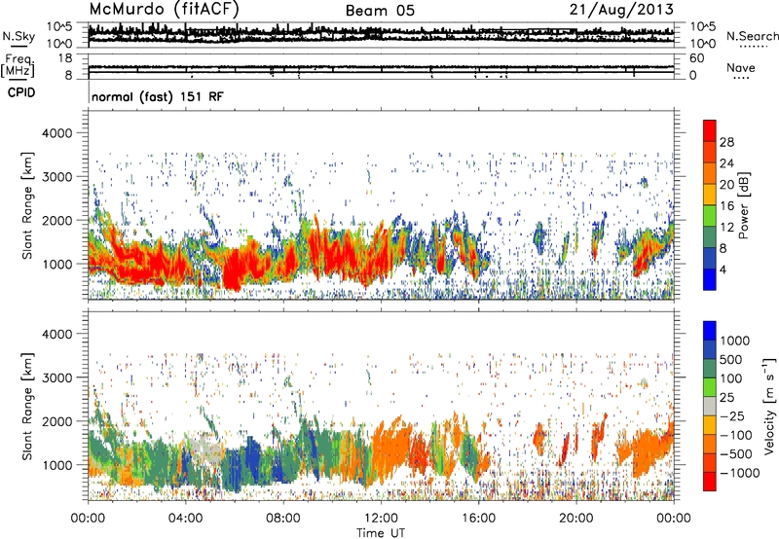Pick the light green 12–16 dB colorbar segment

pos(710,216)
